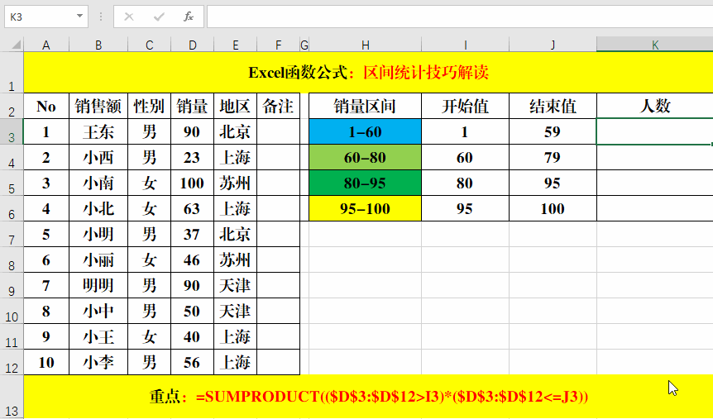Click the Select All corner triangle
Screen dimensions: 713x419
click(x=12, y=45)
